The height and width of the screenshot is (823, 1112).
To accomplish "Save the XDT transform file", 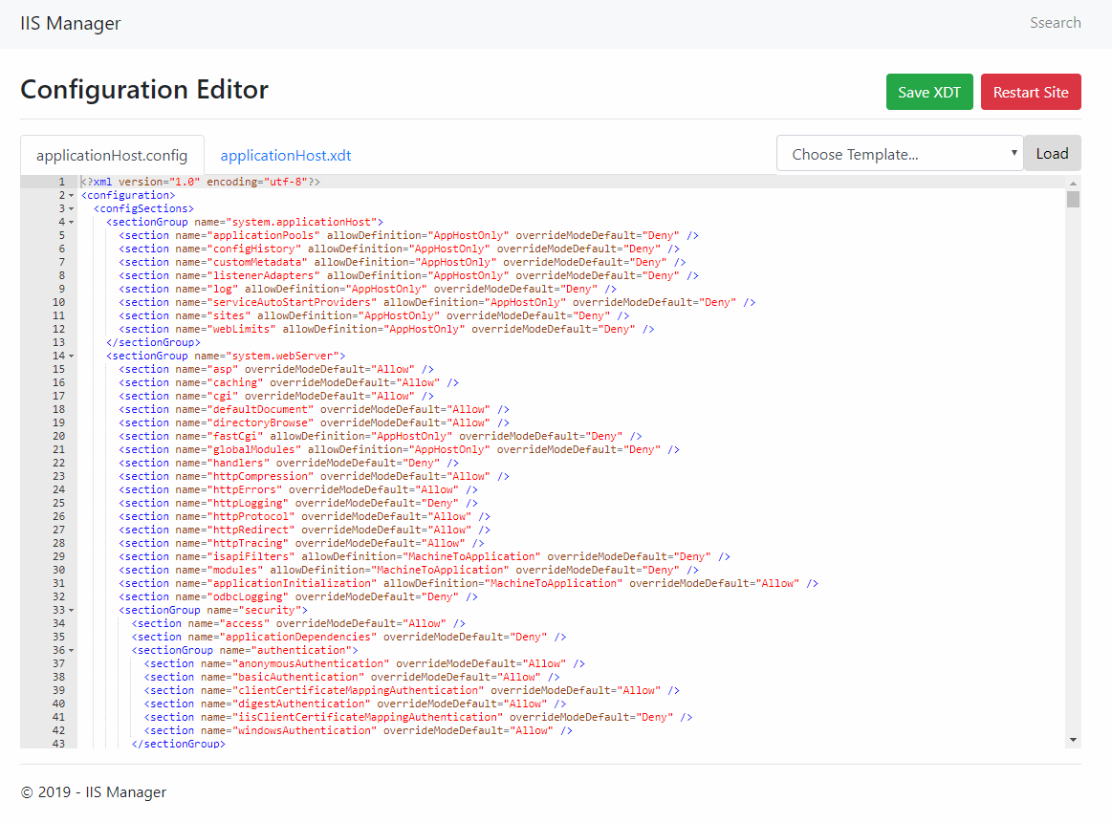I will pos(929,92).
